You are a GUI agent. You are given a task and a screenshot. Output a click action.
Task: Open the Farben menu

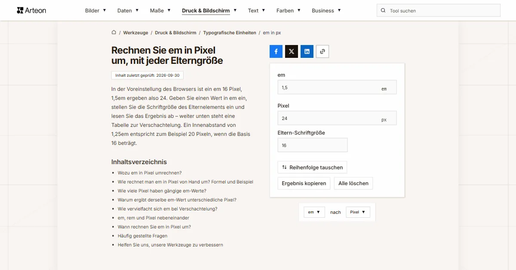pyautogui.click(x=289, y=11)
